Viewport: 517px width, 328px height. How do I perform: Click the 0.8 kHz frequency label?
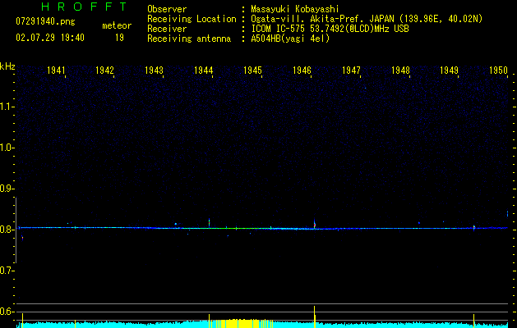point(7,230)
